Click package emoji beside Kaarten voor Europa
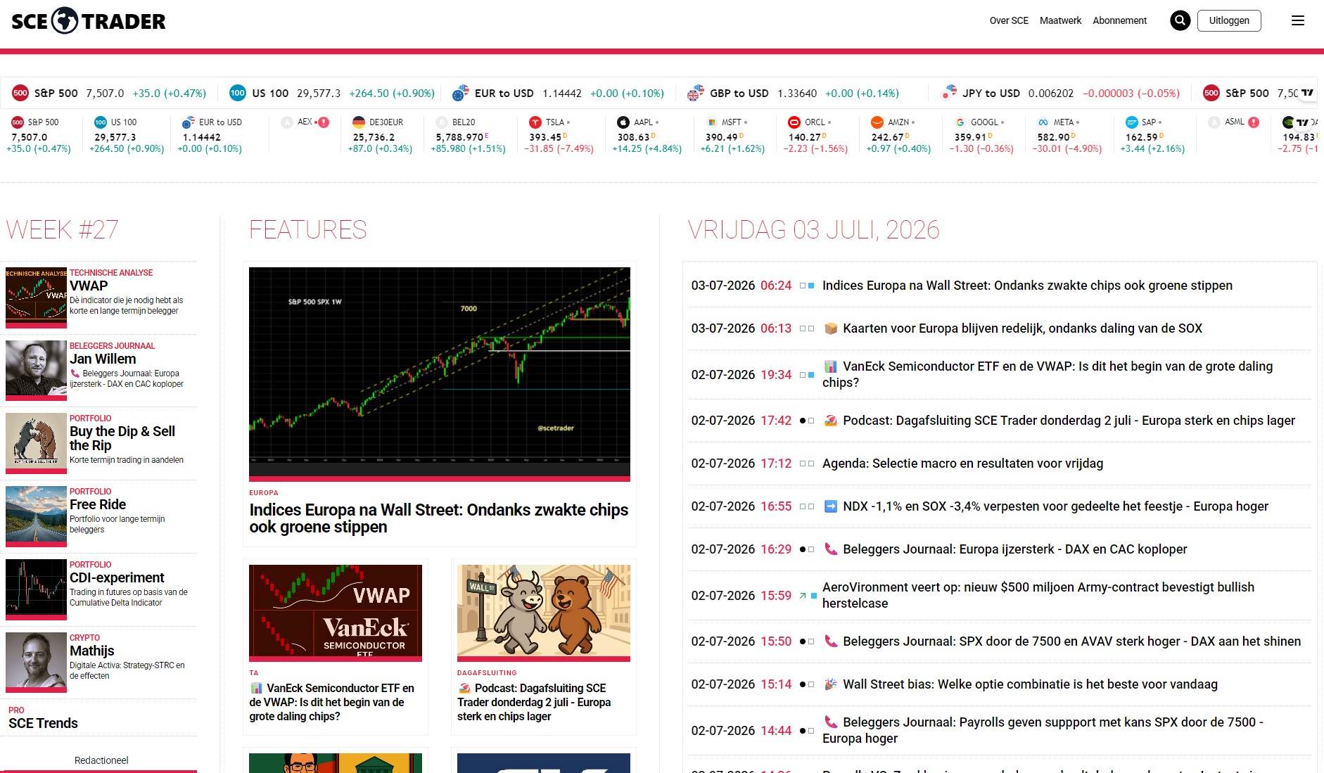Screen dimensions: 1324x773 pos(831,328)
